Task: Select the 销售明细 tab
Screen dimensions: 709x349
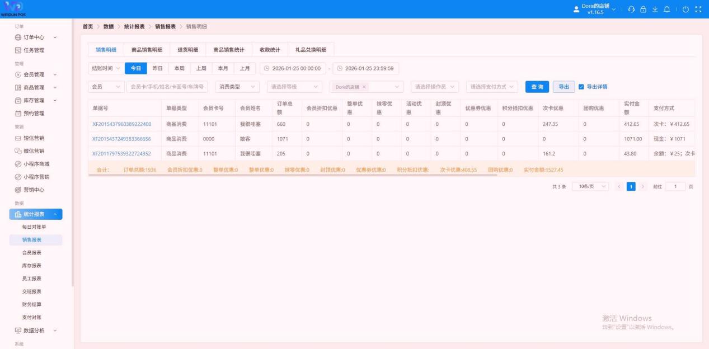Action: click(x=106, y=50)
